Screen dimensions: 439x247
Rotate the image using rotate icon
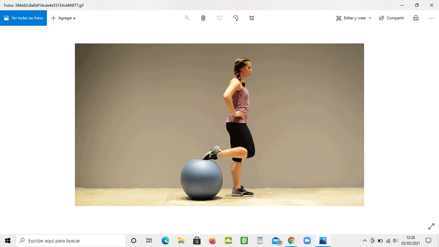(236, 18)
